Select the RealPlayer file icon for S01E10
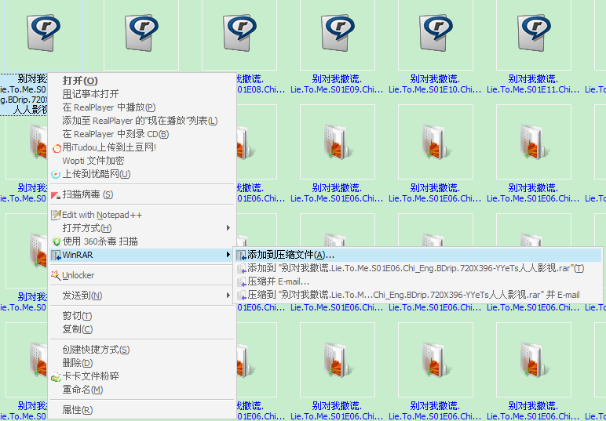Image resolution: width=606 pixels, height=421 pixels. 436,33
